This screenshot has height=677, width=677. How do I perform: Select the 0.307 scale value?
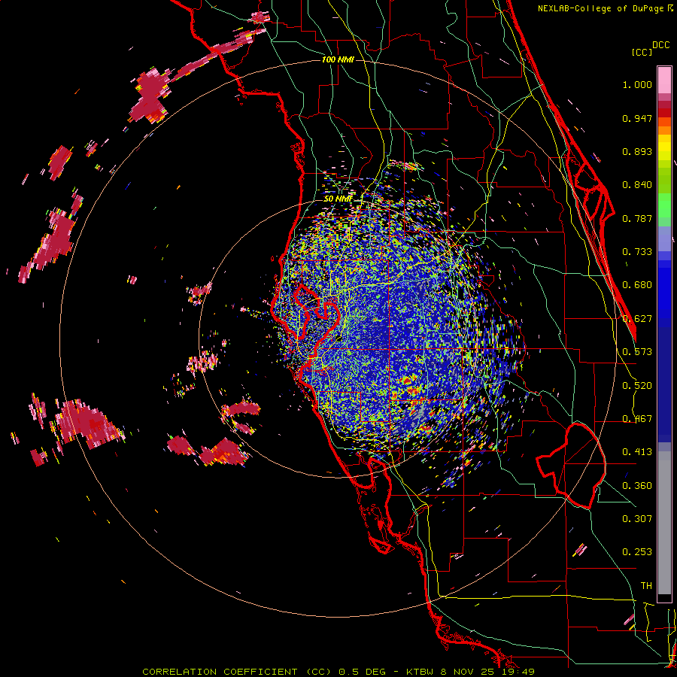(637, 519)
